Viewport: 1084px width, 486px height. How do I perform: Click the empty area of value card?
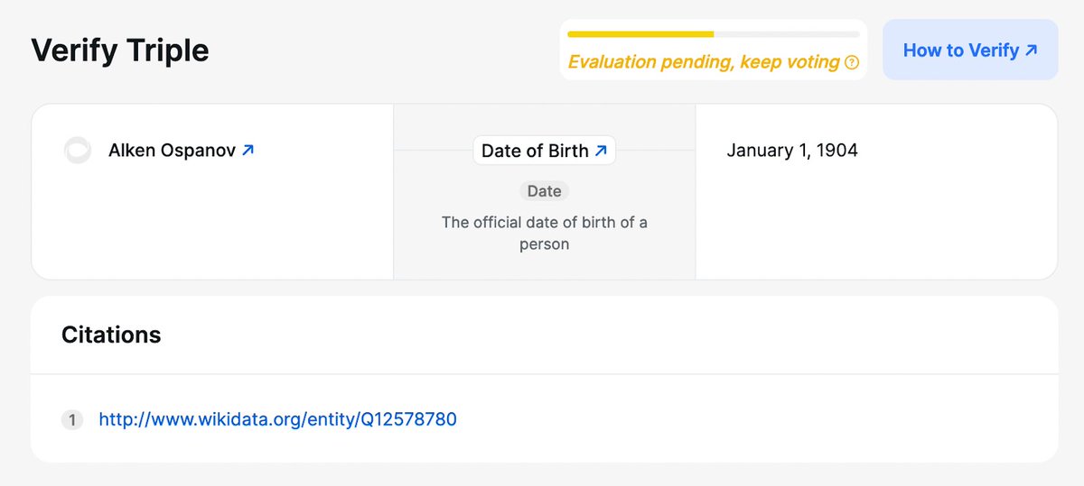(874, 225)
